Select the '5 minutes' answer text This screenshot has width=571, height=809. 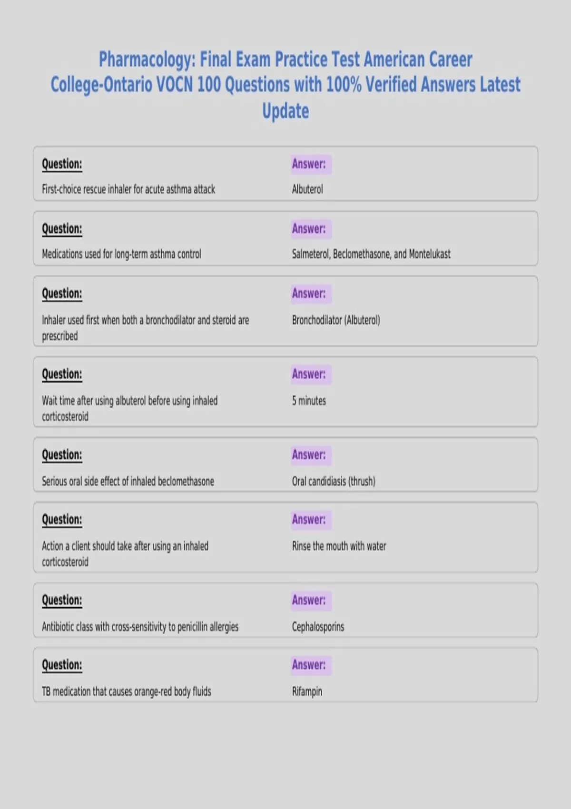[x=309, y=400]
